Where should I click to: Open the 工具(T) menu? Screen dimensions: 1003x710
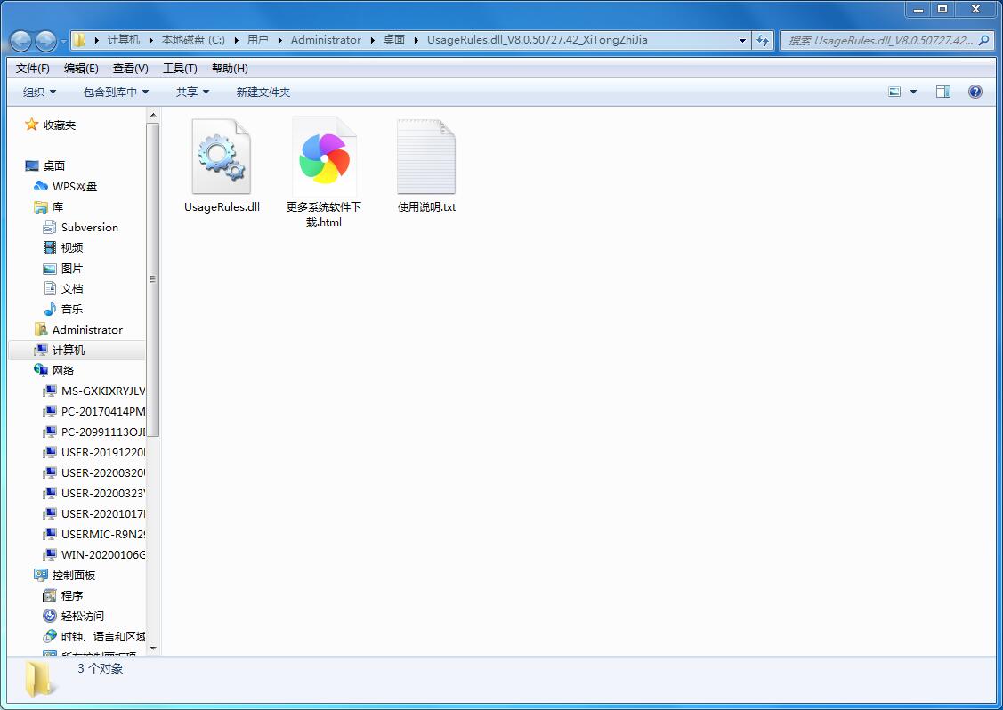[180, 68]
